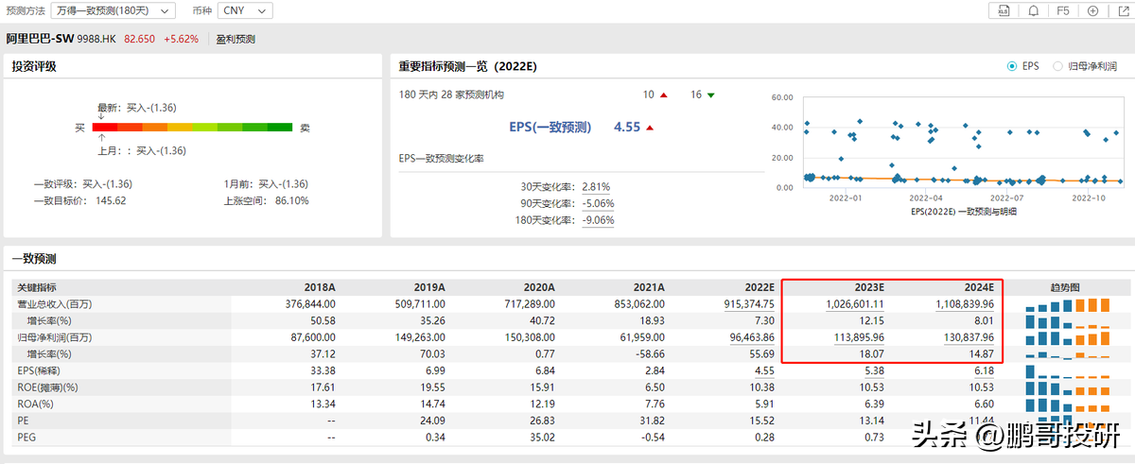
Task: Click the -5.06% 90-day change link
Action: (x=598, y=203)
